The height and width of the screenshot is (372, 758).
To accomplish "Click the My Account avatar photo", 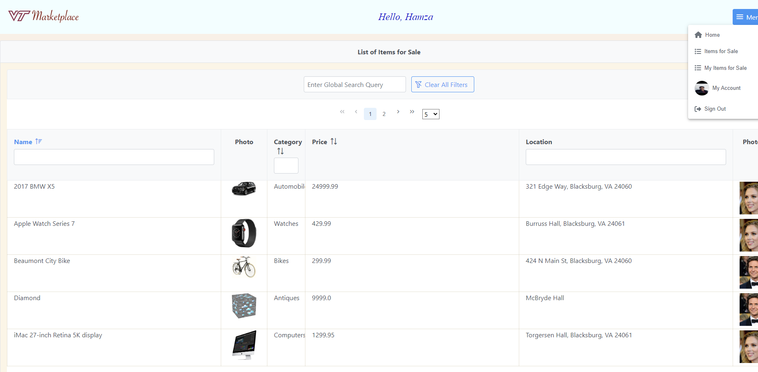I will click(x=702, y=88).
